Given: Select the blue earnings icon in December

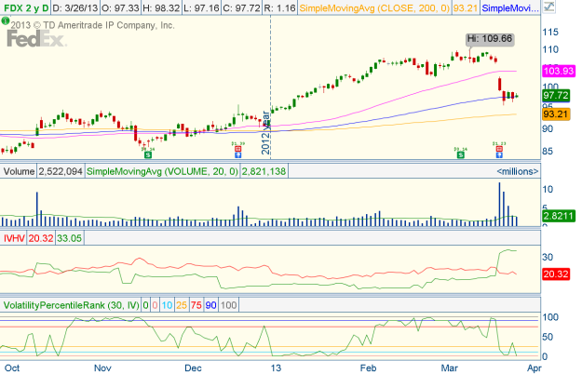Looking at the screenshot, I should pos(237,156).
